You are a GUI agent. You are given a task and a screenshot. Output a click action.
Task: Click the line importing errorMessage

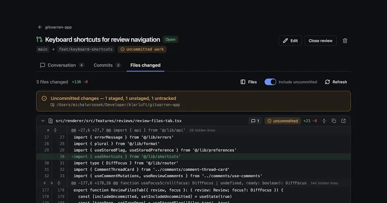(193, 137)
